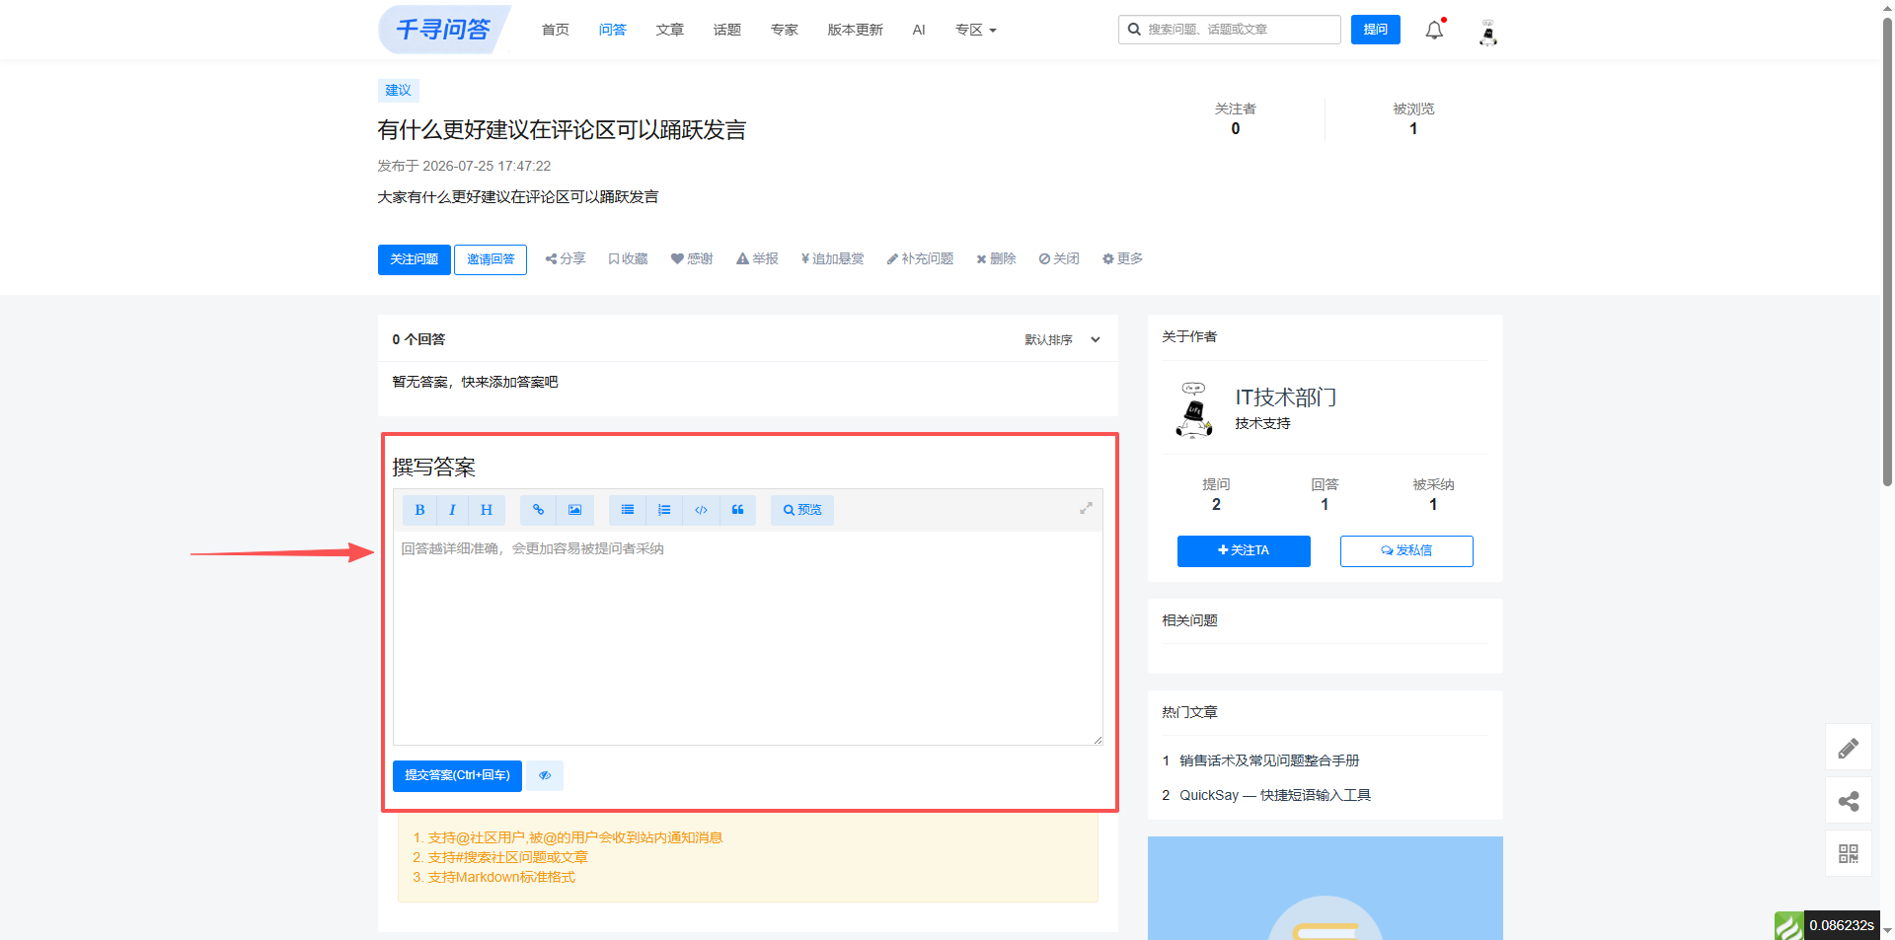
Task: Insert an image in the answer editor
Action: click(x=574, y=510)
